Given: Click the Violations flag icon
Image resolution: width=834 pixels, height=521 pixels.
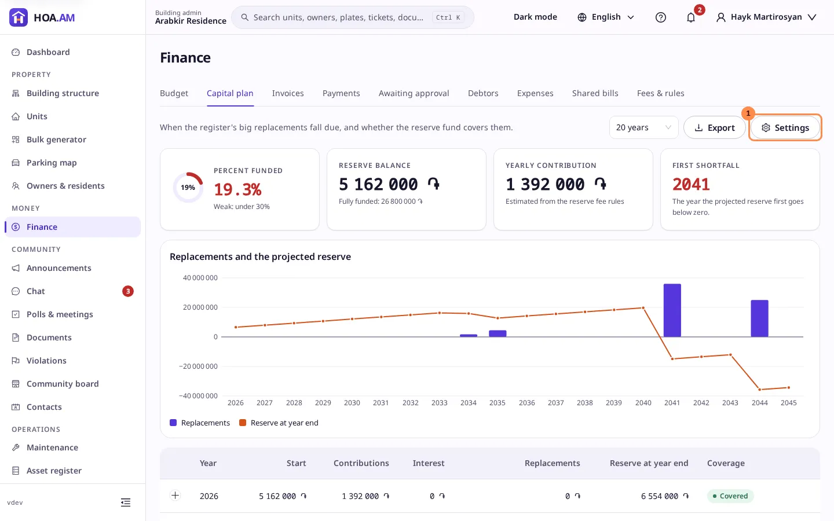Looking at the screenshot, I should pos(16,361).
